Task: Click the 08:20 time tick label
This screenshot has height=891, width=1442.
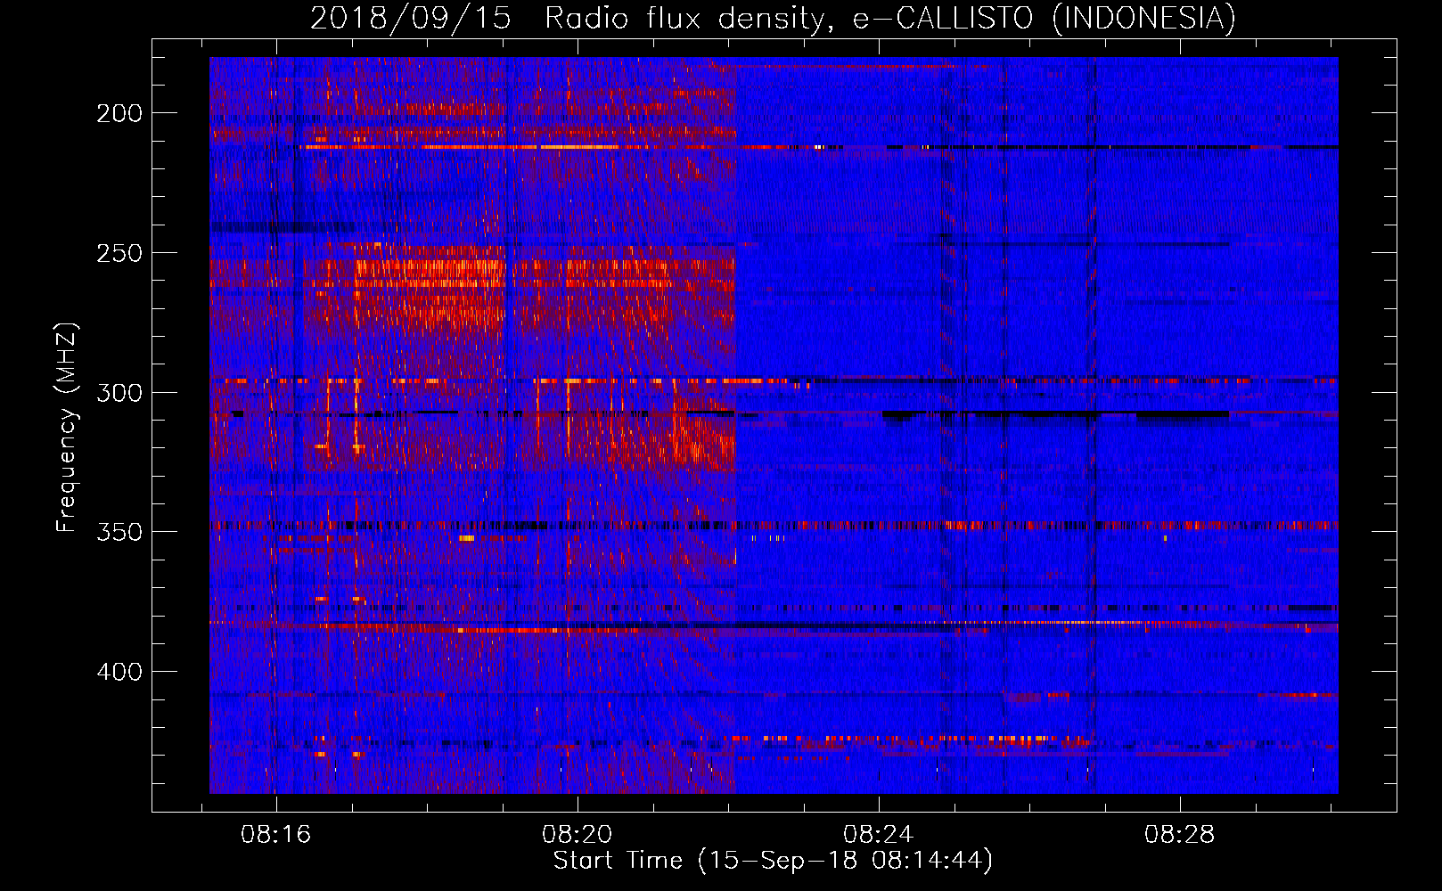Action: [577, 835]
